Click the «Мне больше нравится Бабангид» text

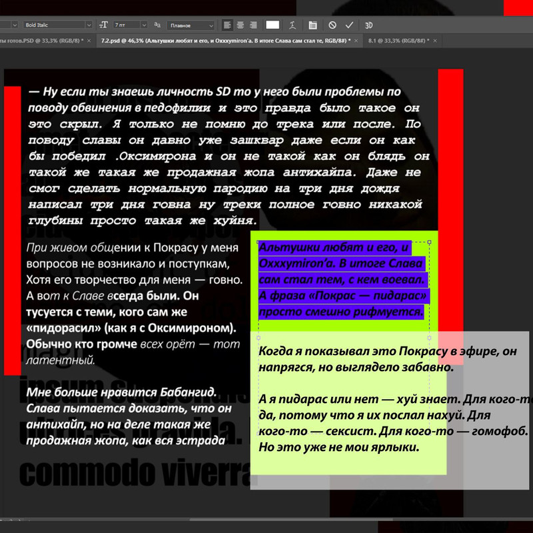point(129,416)
